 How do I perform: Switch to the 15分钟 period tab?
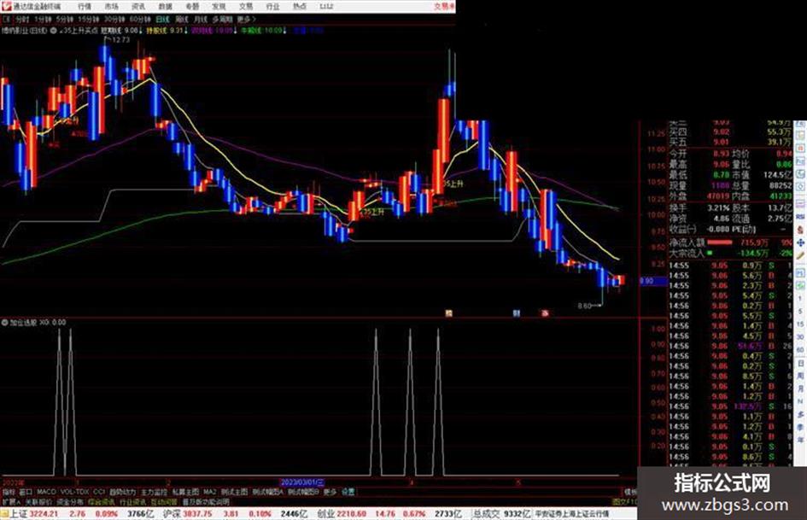click(89, 20)
